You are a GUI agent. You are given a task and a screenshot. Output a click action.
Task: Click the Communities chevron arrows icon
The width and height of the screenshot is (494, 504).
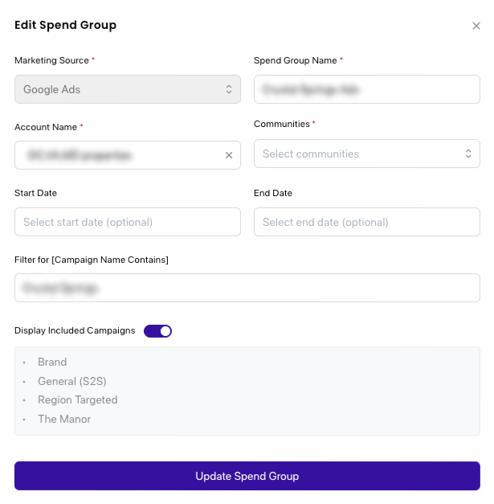(x=468, y=154)
